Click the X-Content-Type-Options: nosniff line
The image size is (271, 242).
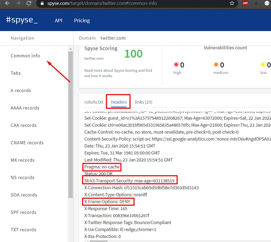116,195
